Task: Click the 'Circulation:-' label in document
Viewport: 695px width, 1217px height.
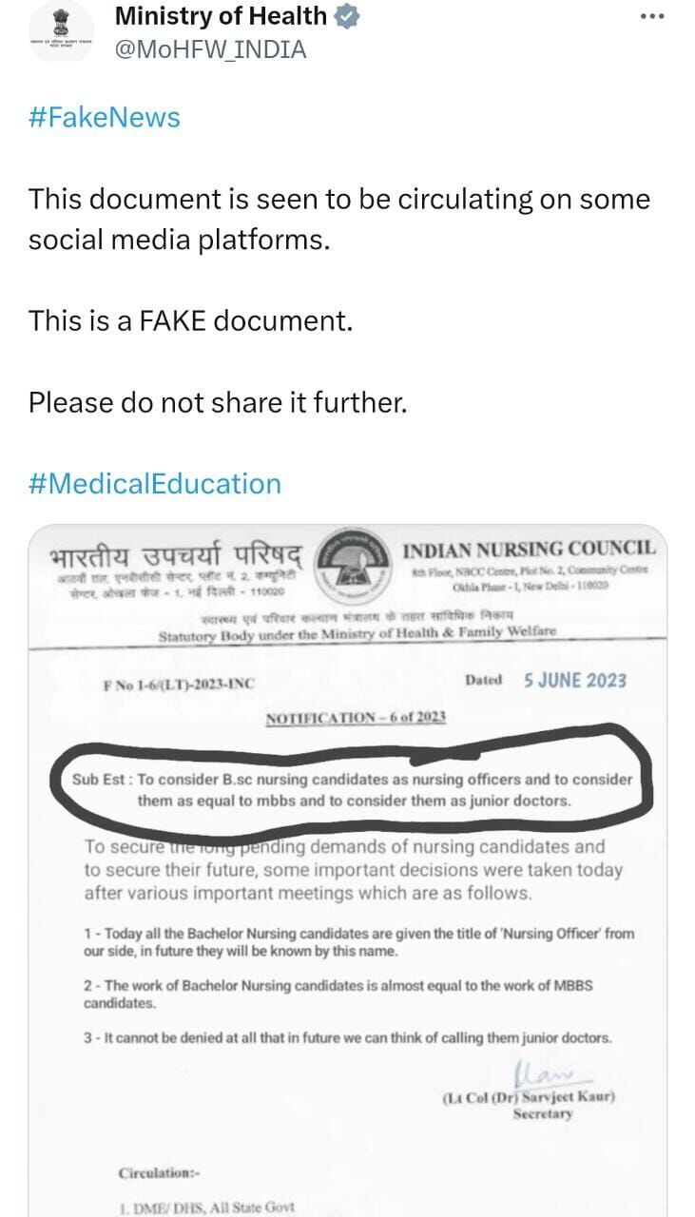Action: coord(160,1173)
